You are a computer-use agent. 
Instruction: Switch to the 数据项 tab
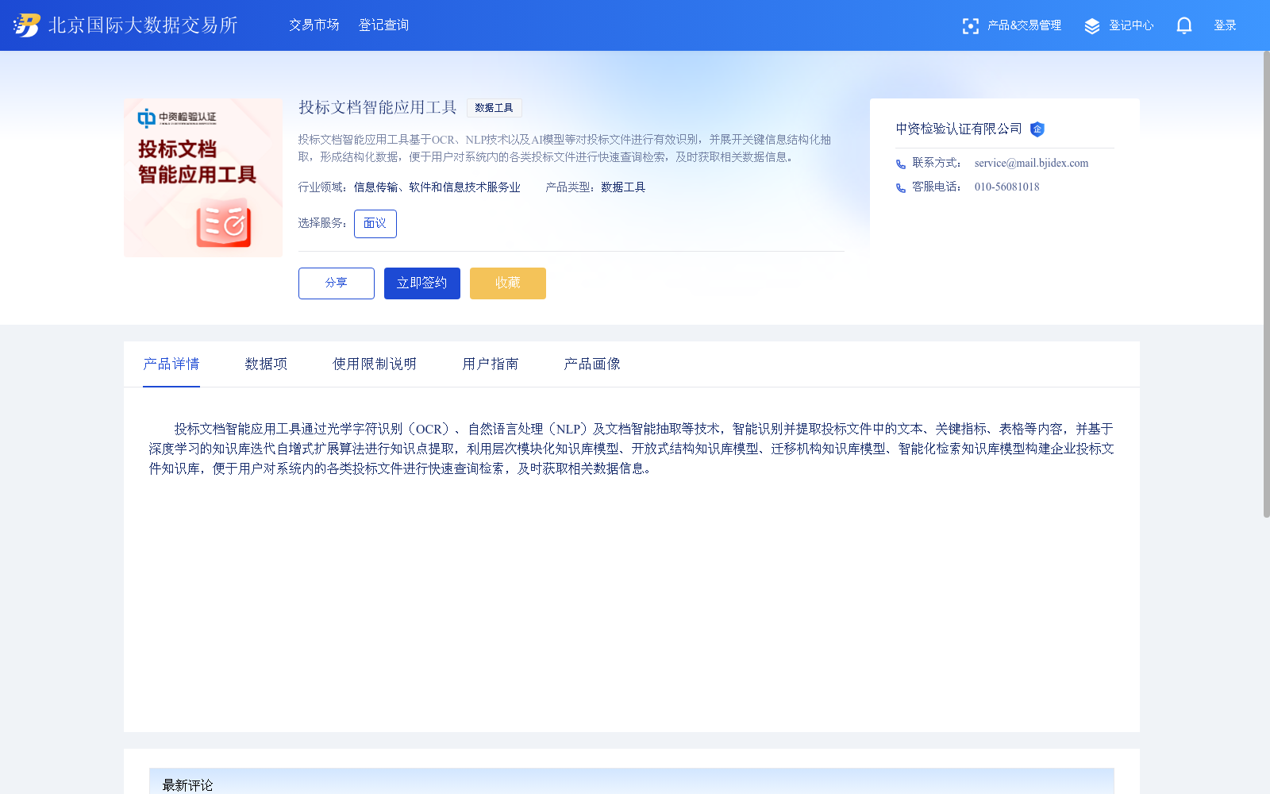266,364
